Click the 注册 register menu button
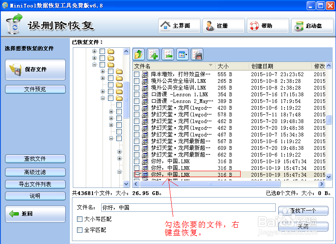 click(223, 26)
